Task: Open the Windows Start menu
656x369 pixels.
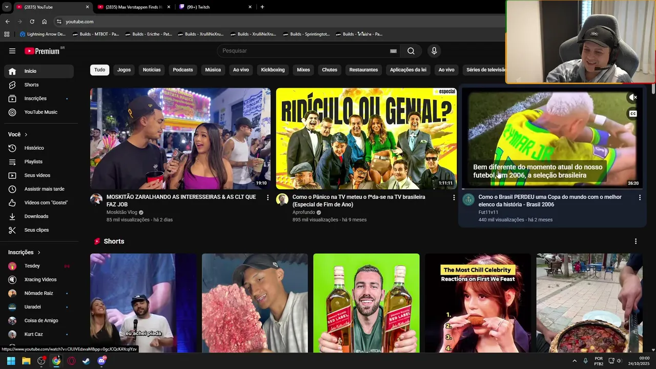Action: (x=11, y=361)
